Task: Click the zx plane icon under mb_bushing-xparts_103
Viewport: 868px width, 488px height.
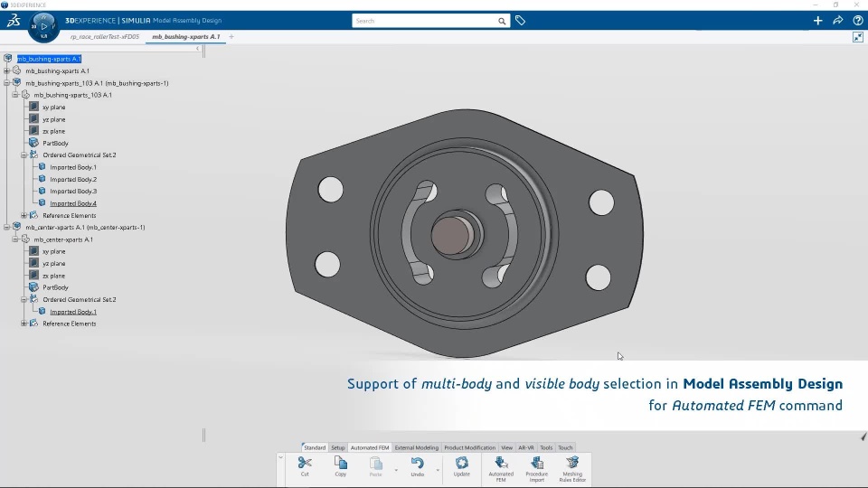Action: point(33,131)
